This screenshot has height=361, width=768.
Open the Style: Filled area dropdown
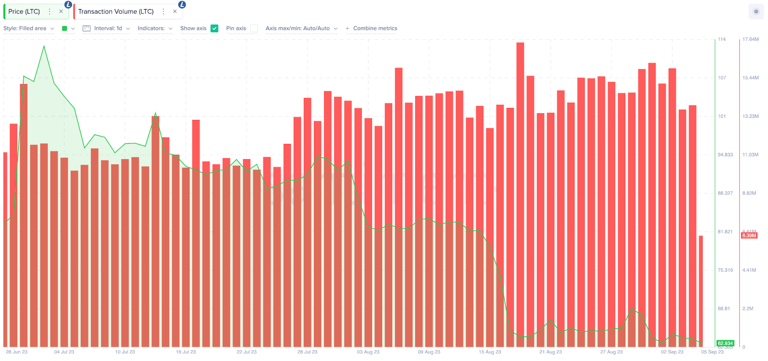(x=29, y=28)
